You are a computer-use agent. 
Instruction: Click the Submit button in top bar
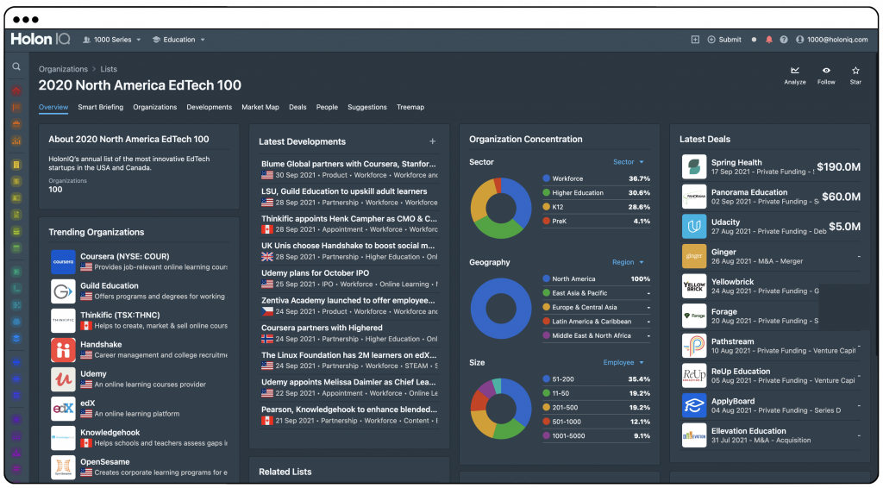point(724,40)
